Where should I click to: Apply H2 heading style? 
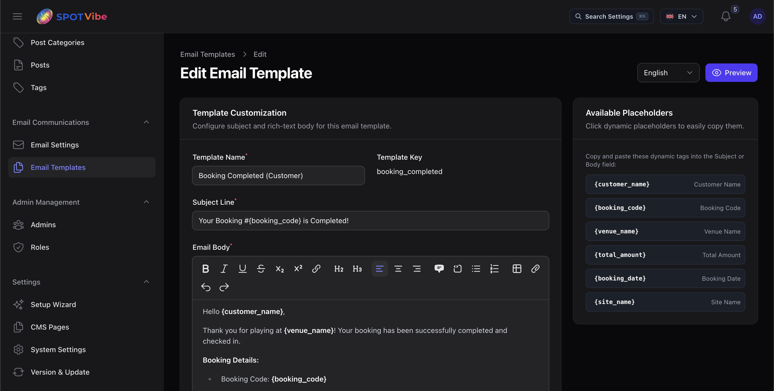coord(339,268)
